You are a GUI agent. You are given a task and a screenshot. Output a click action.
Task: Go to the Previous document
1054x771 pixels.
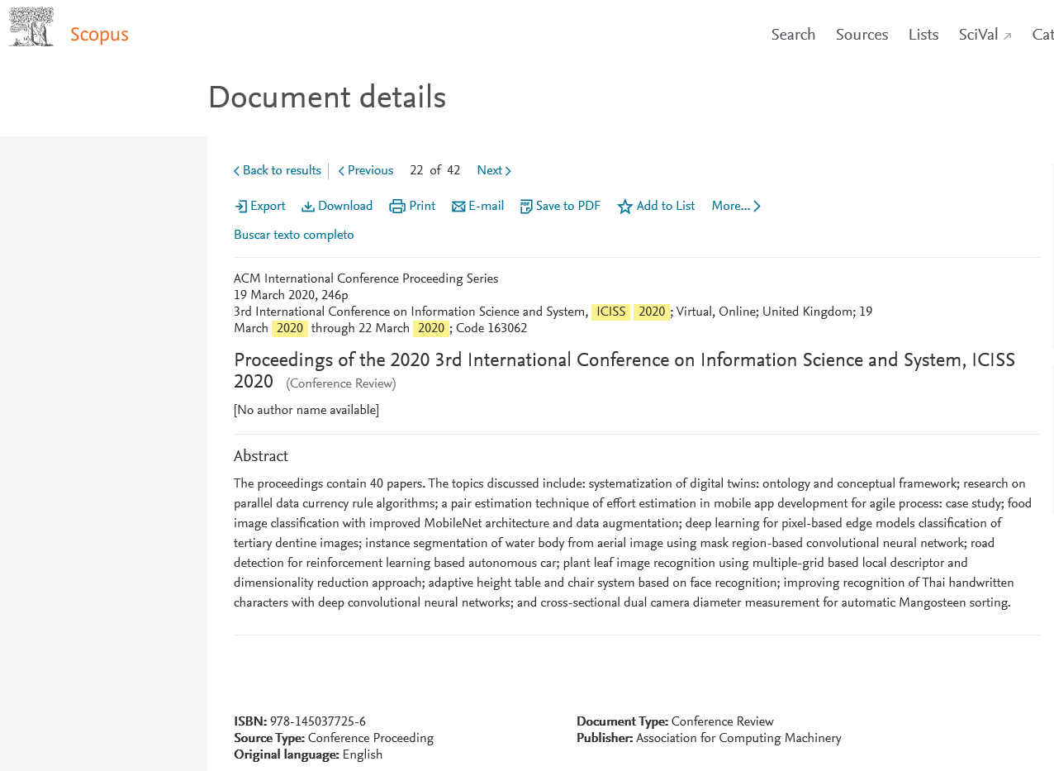pyautogui.click(x=366, y=171)
